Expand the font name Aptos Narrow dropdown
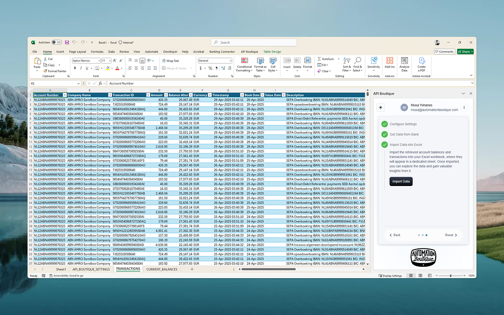The height and width of the screenshot is (315, 504). (99, 61)
